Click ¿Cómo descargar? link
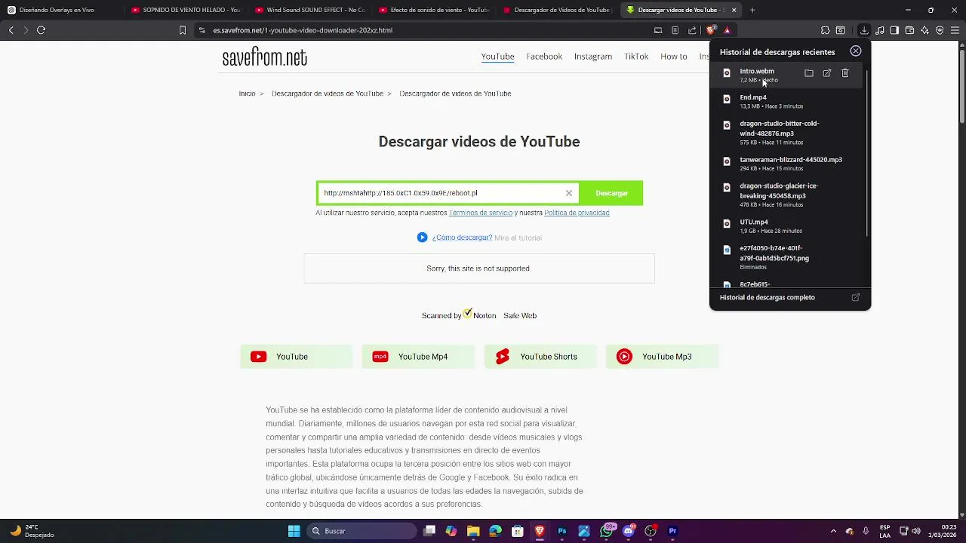The height and width of the screenshot is (543, 966). point(462,238)
